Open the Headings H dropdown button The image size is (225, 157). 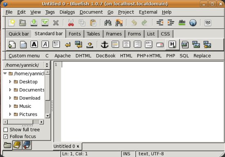click(172, 44)
